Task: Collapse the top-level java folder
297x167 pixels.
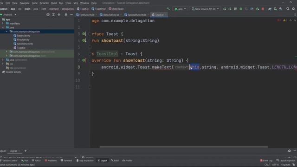Action: point(3,27)
